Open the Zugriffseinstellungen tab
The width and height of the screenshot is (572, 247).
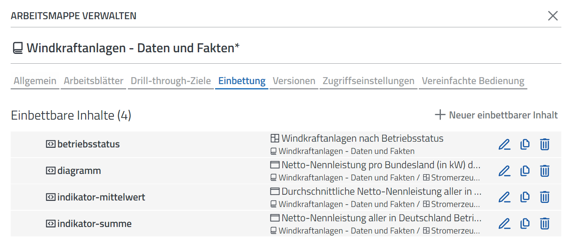368,81
